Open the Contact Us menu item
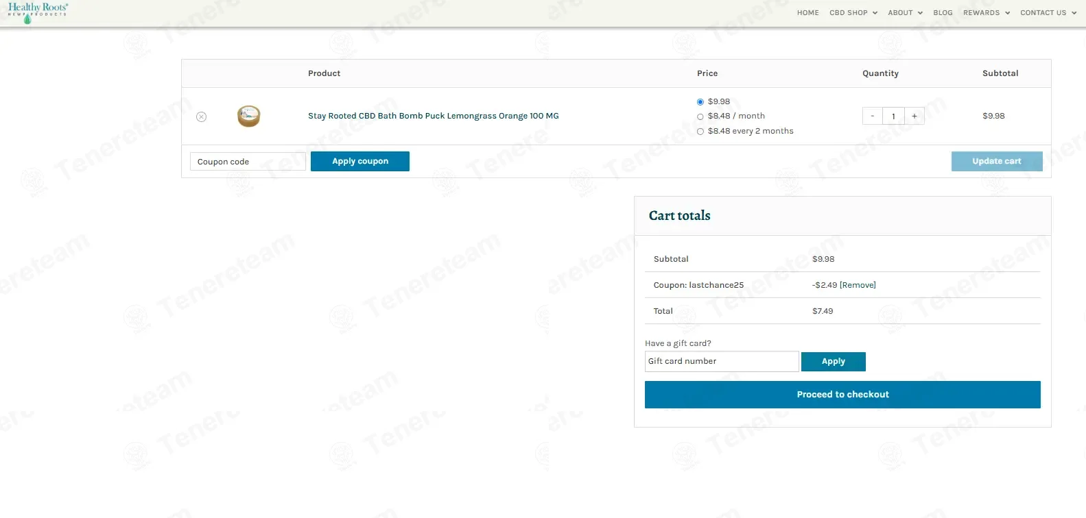The image size is (1086, 518). 1043,13
